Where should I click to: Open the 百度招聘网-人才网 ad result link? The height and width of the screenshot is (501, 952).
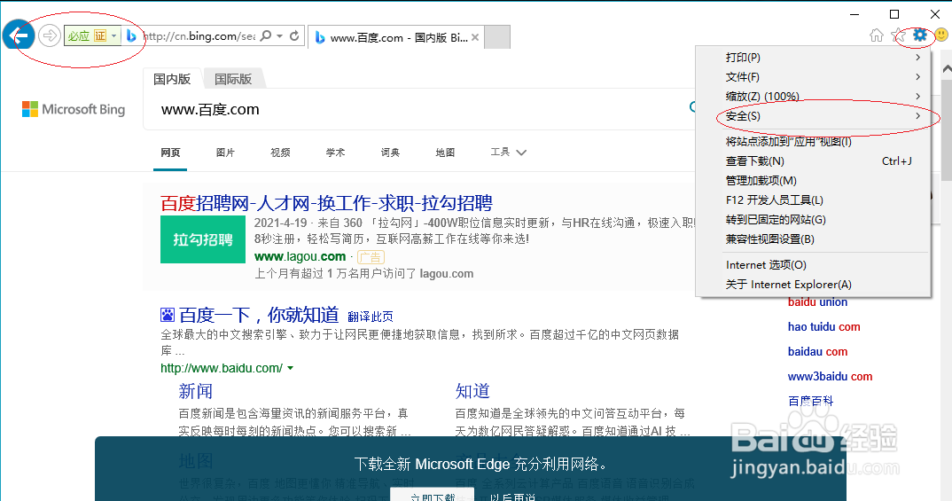tap(326, 203)
